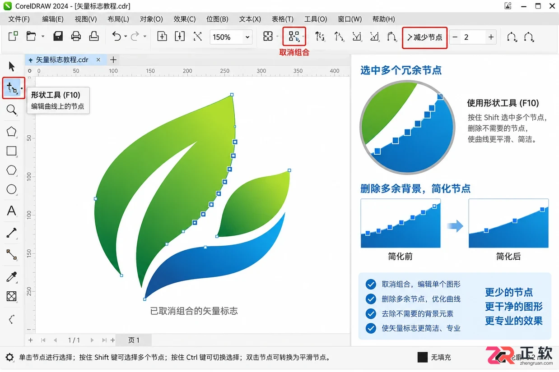The height and width of the screenshot is (372, 559).
Task: Click the black fill swatch next to 无填充
Action: click(x=422, y=357)
